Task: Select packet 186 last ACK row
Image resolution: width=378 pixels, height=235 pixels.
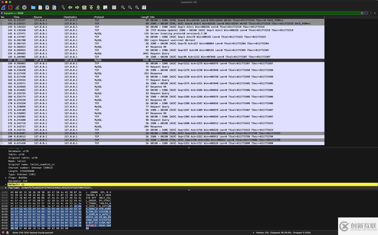Action: [x=162, y=143]
